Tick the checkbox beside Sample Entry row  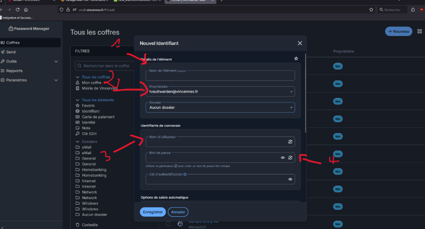168,224
